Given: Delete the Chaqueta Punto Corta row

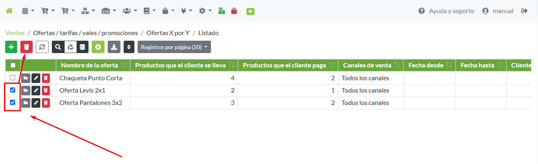Looking at the screenshot, I should pos(46,78).
